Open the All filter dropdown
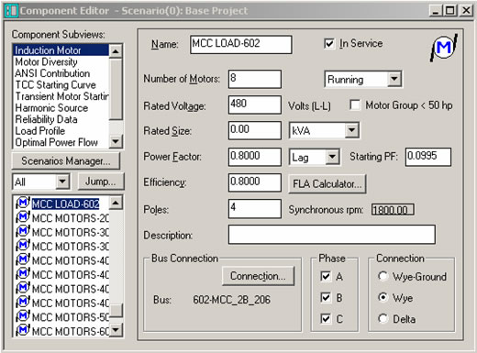Screen dimensions: 477x353 click(x=62, y=182)
